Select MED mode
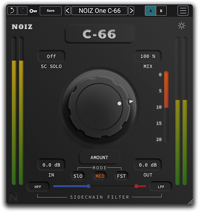 point(100,176)
